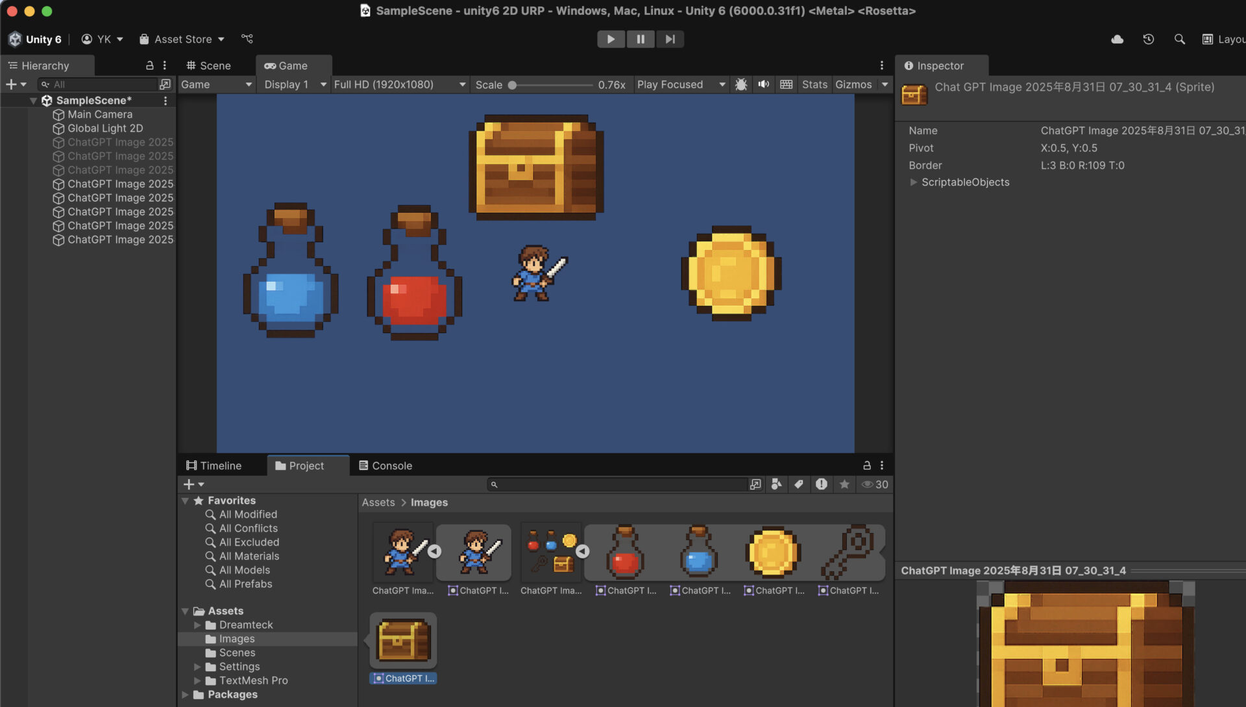The width and height of the screenshot is (1246, 707).
Task: Click the Step frame button
Action: pos(670,39)
